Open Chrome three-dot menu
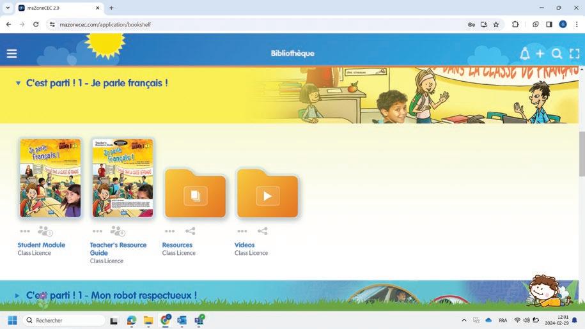Viewport: 585px width, 329px height. click(x=577, y=24)
